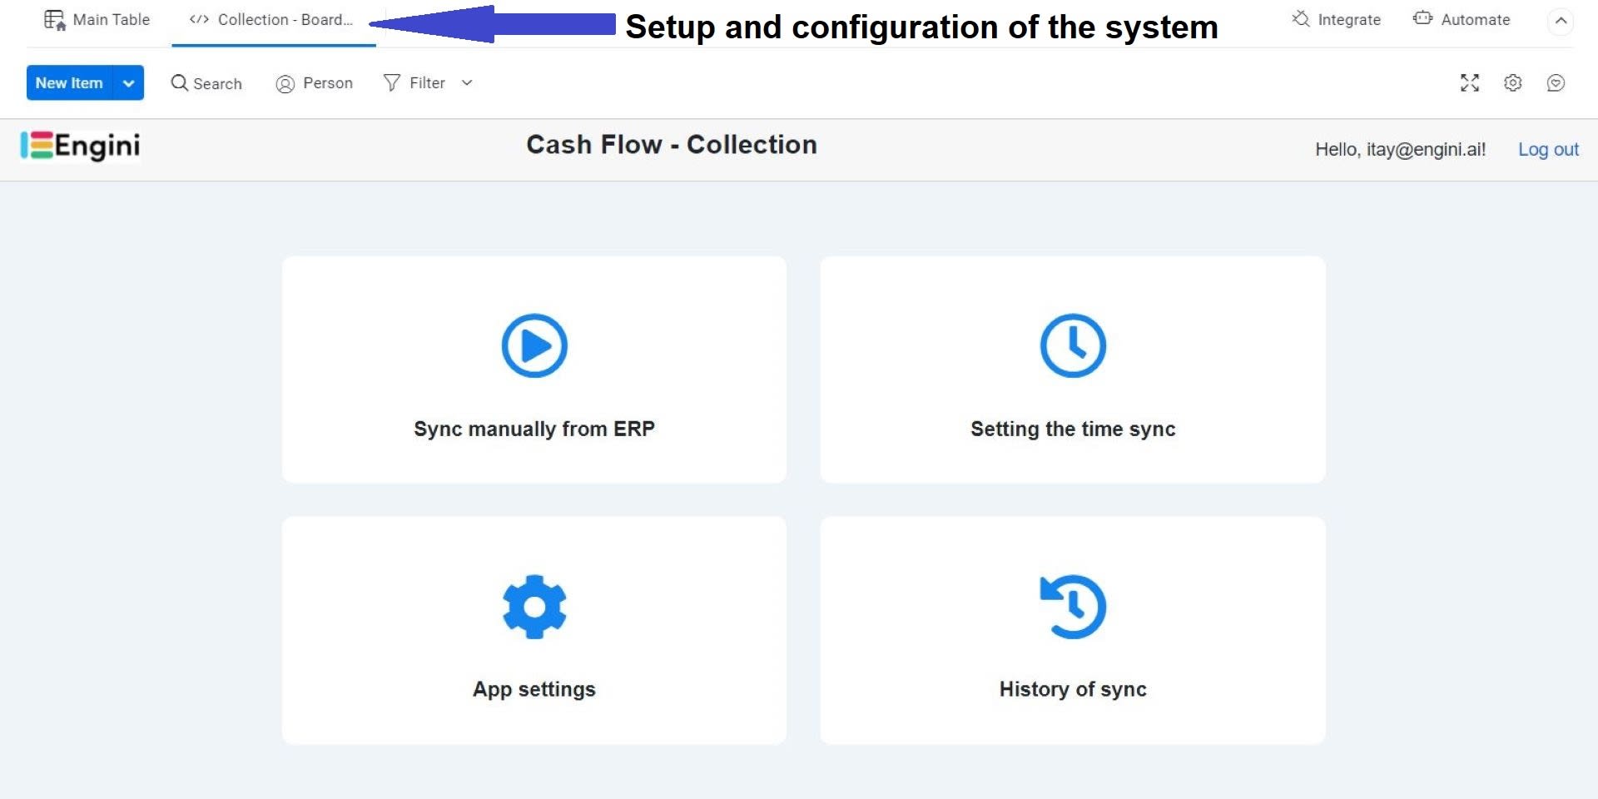Click the Log out link
The height and width of the screenshot is (799, 1598).
[x=1548, y=150]
